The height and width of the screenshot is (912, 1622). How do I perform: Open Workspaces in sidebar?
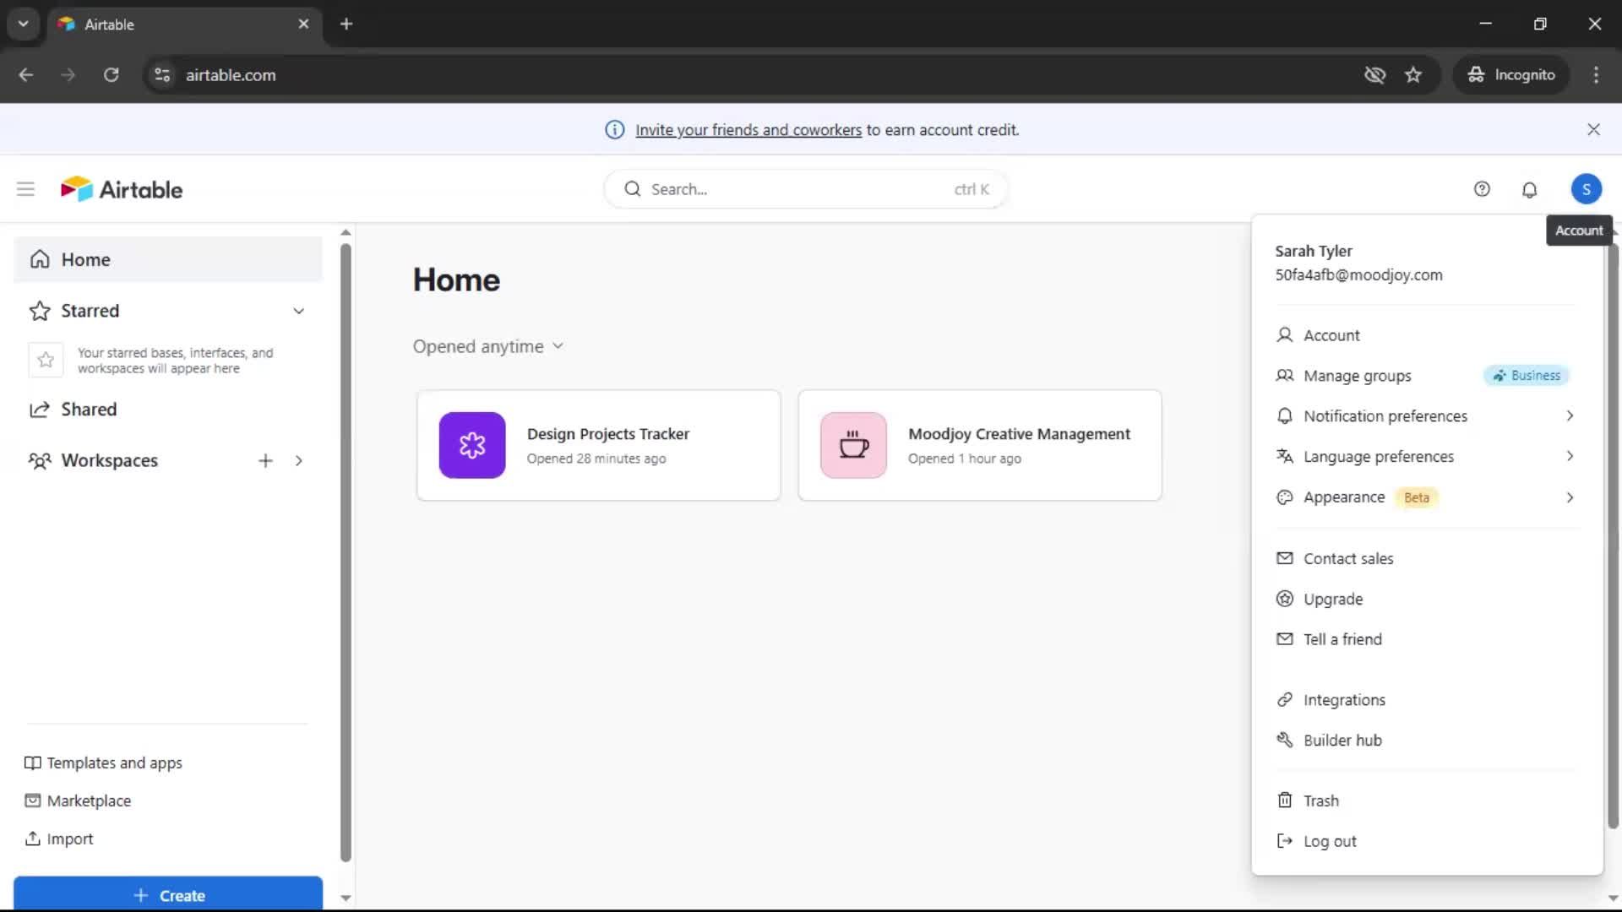pos(109,460)
